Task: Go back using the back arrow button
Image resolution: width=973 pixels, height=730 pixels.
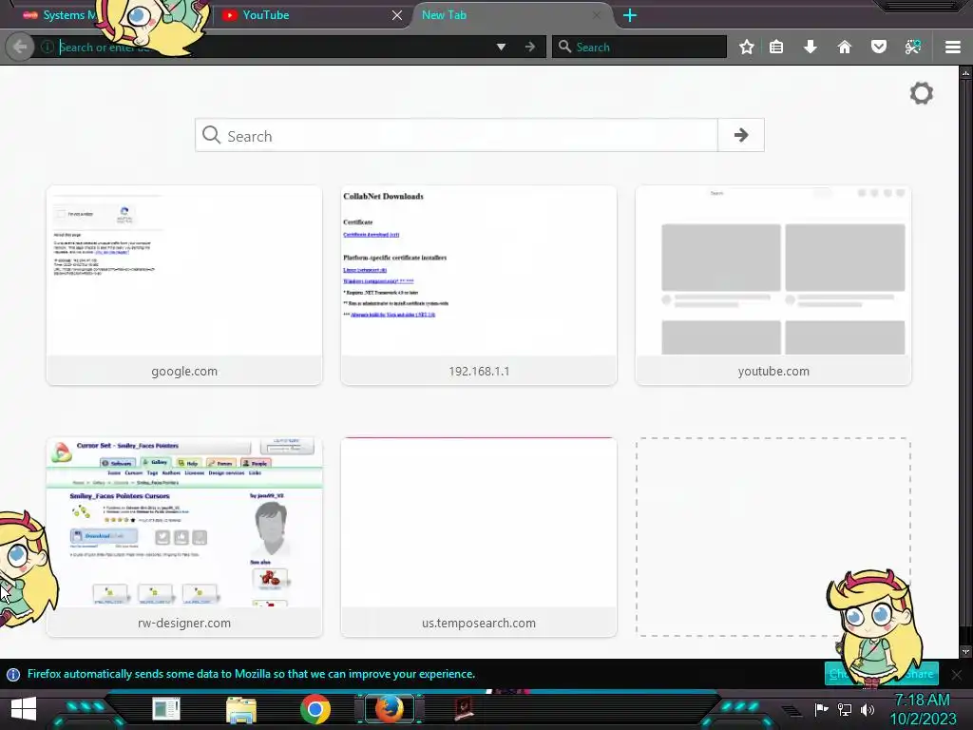Action: (20, 48)
